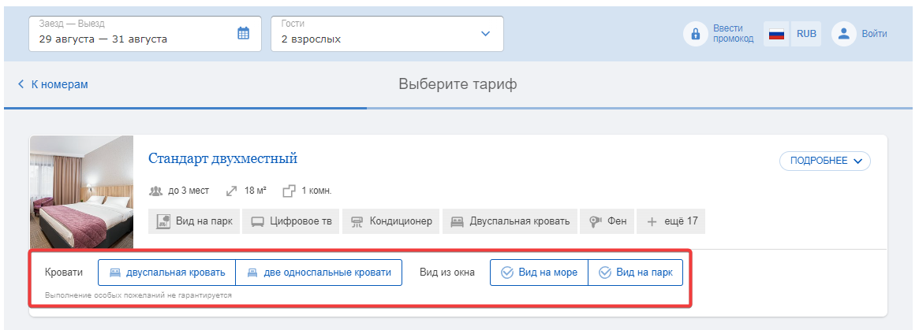Click the hair dryer amenity icon

point(596,222)
